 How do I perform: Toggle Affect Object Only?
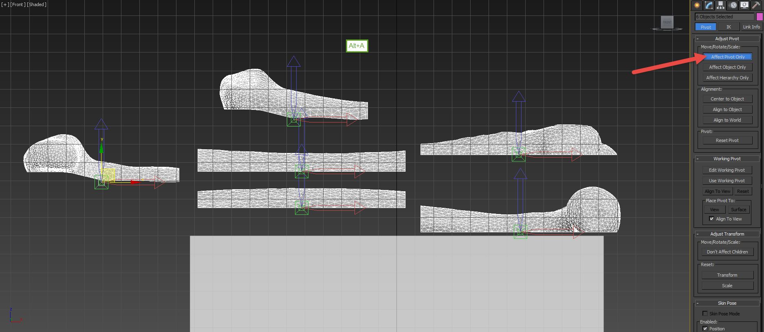[x=728, y=67]
